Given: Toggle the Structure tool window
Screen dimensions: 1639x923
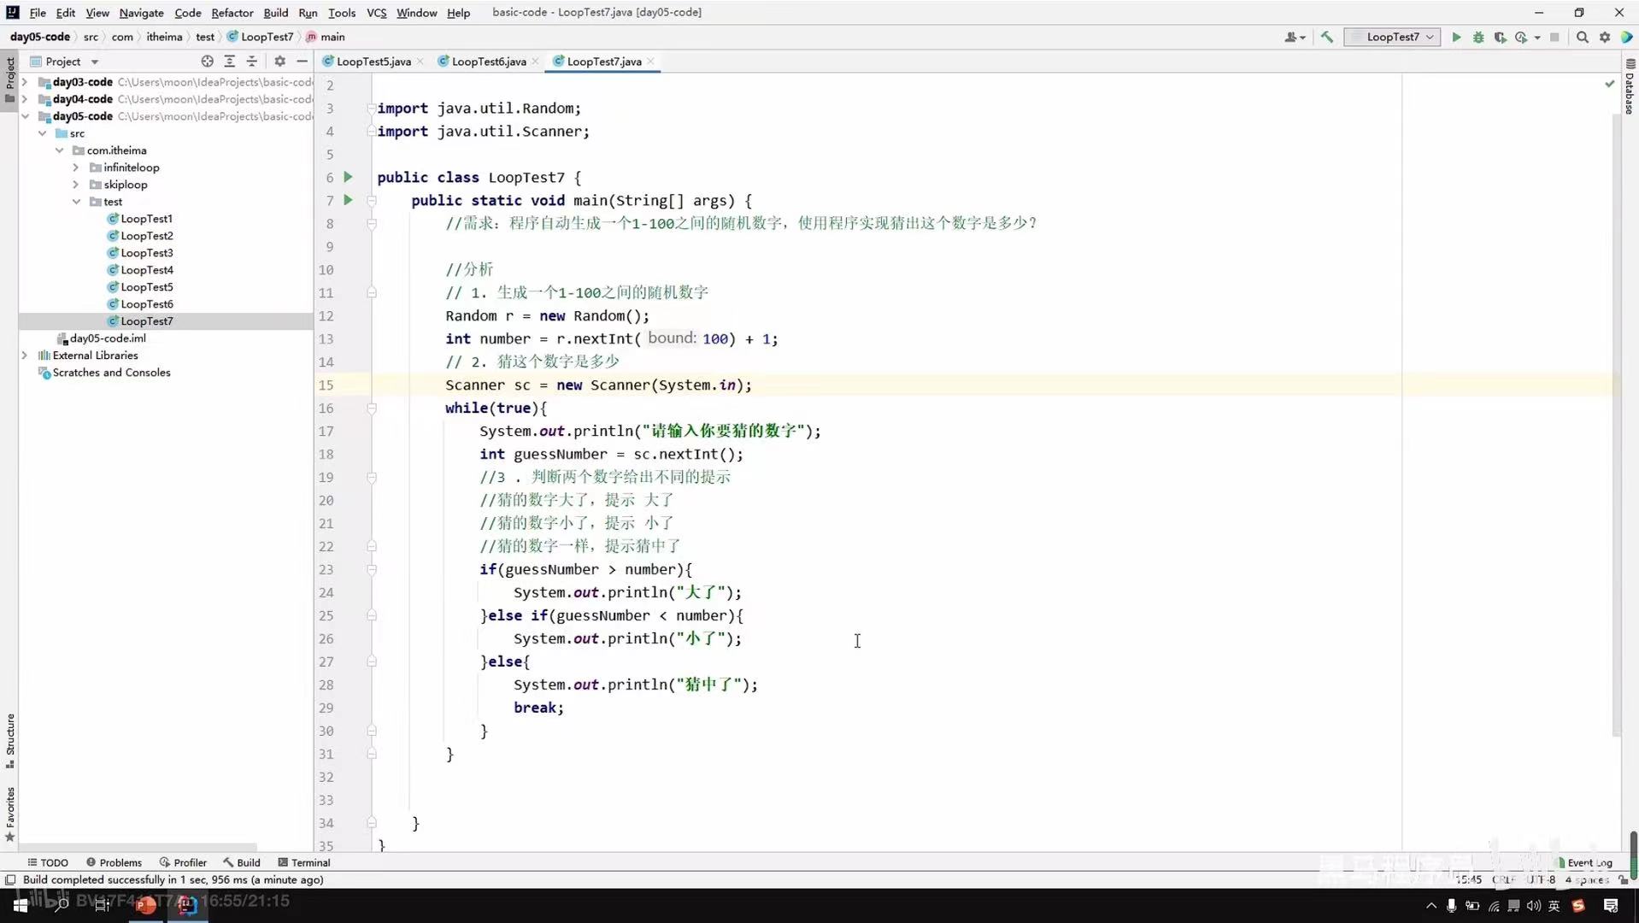Looking at the screenshot, I should pyautogui.click(x=11, y=741).
